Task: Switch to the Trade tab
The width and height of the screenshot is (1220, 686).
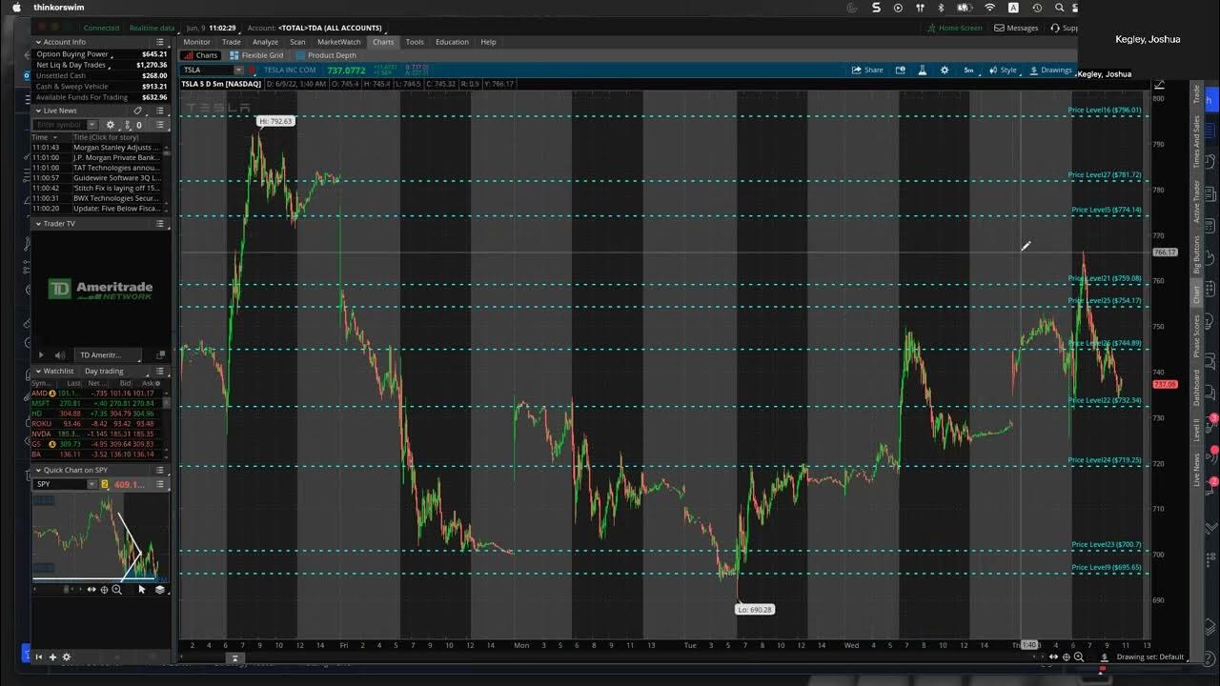Action: coord(232,42)
